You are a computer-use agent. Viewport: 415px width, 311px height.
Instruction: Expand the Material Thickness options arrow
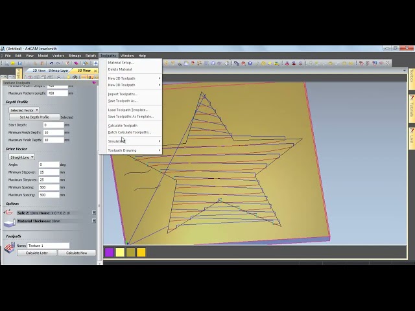93,220
